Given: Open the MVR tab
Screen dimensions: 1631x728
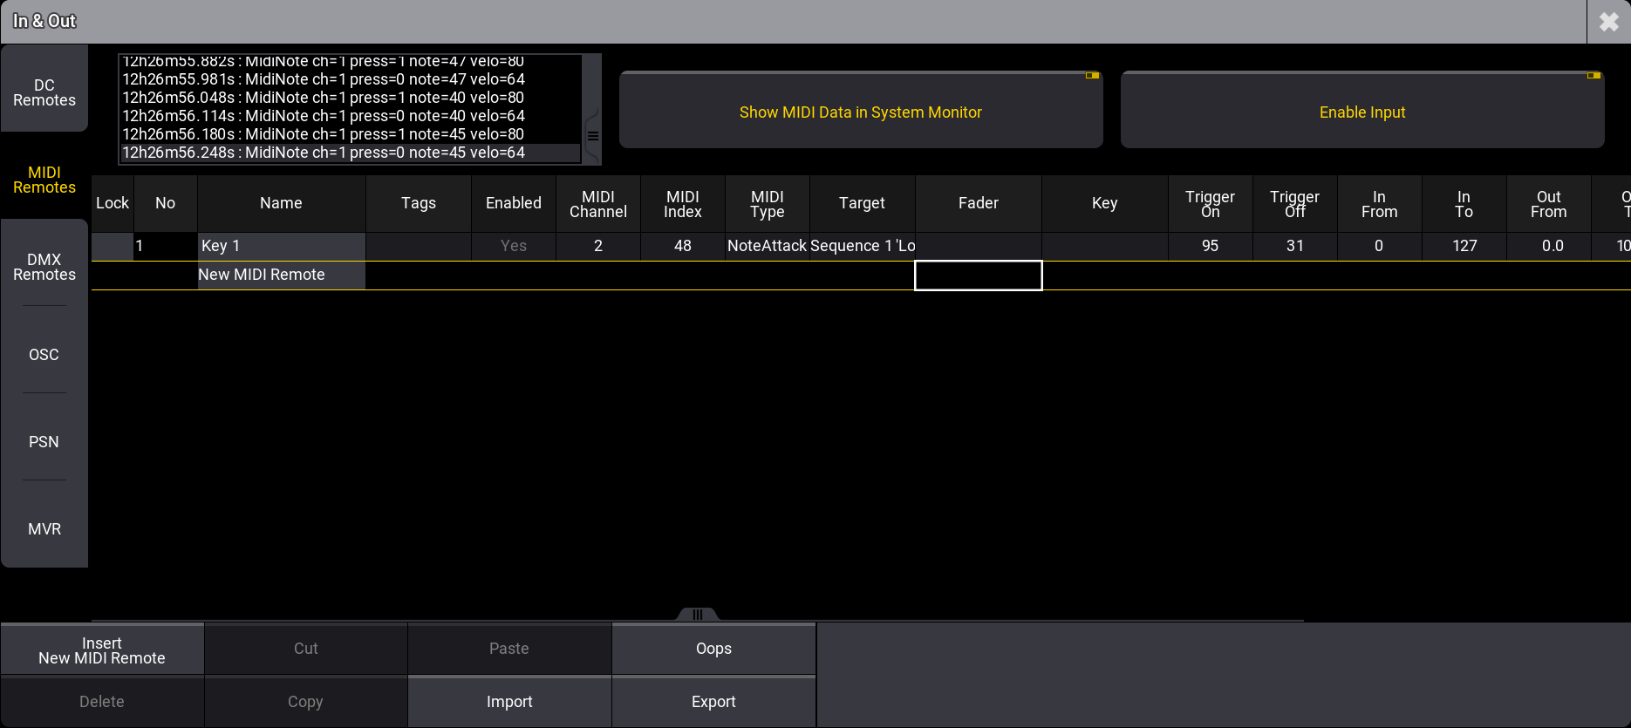Looking at the screenshot, I should (x=44, y=529).
